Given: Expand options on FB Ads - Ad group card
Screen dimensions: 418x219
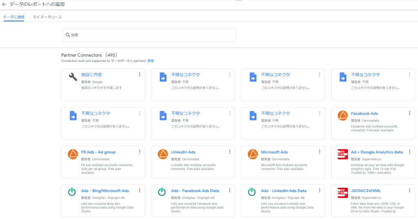Looking at the screenshot, I should pyautogui.click(x=140, y=152).
